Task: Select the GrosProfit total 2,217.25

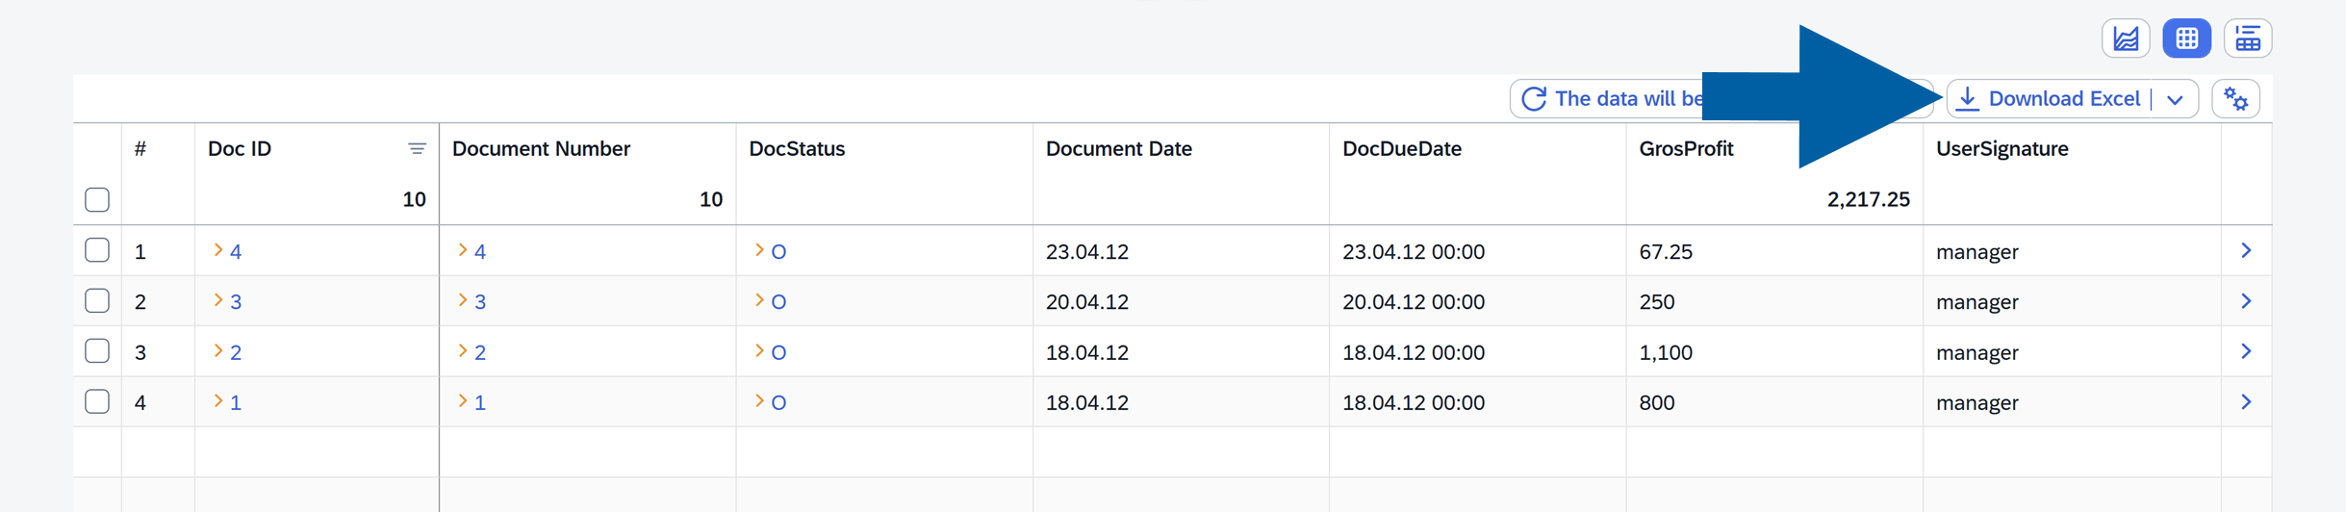Action: click(x=1868, y=200)
